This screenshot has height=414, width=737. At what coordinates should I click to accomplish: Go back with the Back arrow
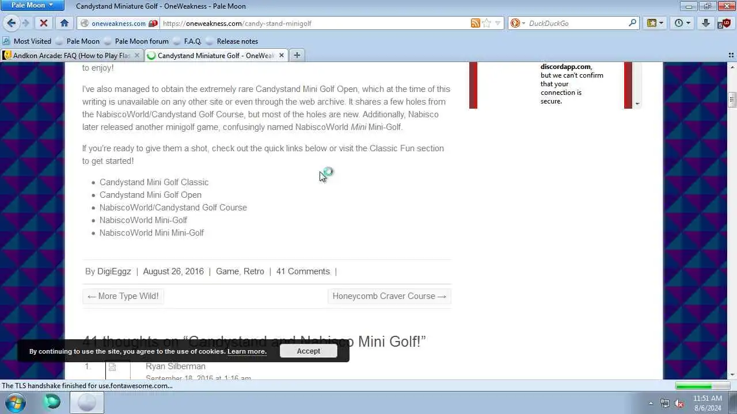[x=11, y=23]
